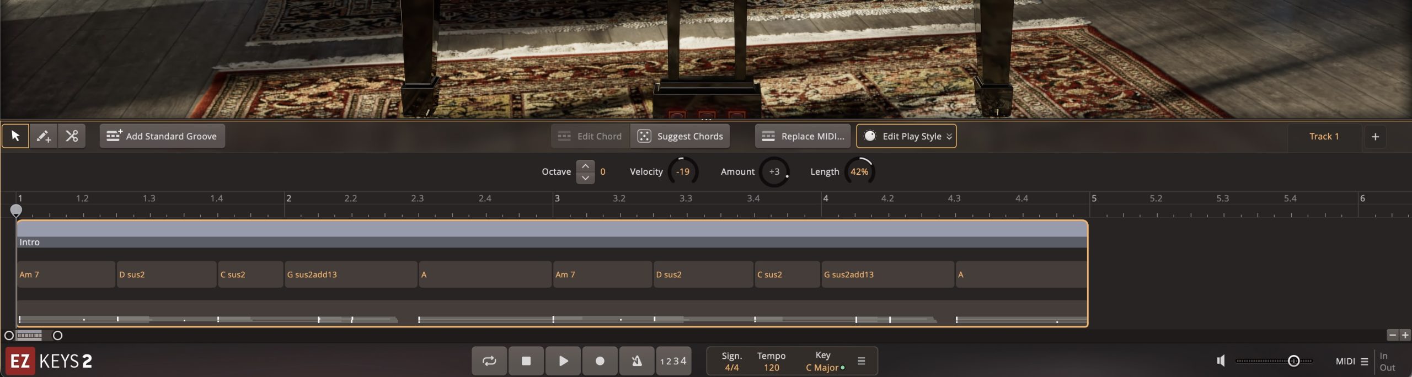Screen dimensions: 1412x377
Task: Select the first G sus2add13 chord block
Action: 351,274
